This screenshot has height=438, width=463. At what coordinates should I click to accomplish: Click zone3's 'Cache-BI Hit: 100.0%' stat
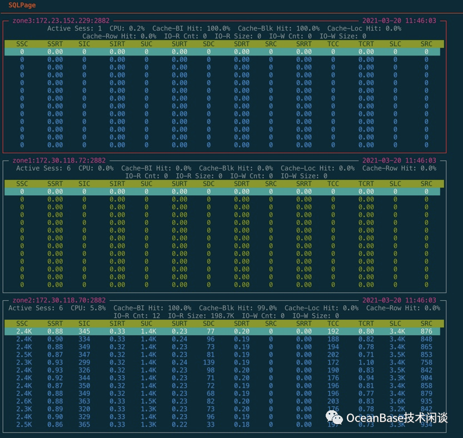[x=191, y=28]
